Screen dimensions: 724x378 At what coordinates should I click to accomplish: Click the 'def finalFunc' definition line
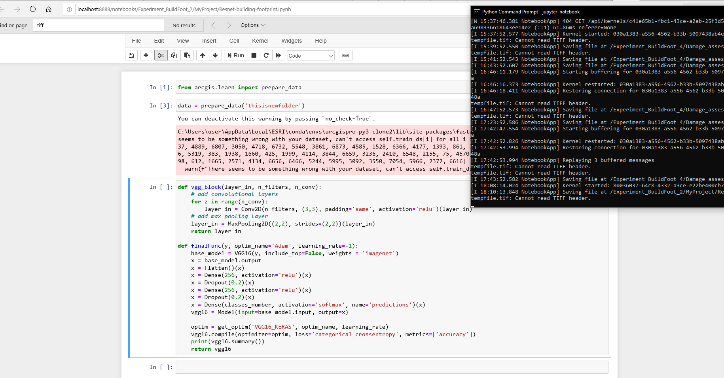click(268, 246)
